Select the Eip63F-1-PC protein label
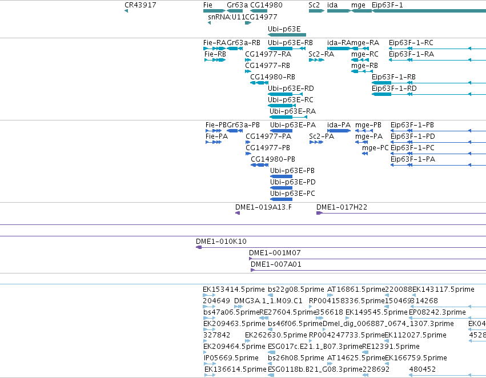 pyautogui.click(x=412, y=148)
